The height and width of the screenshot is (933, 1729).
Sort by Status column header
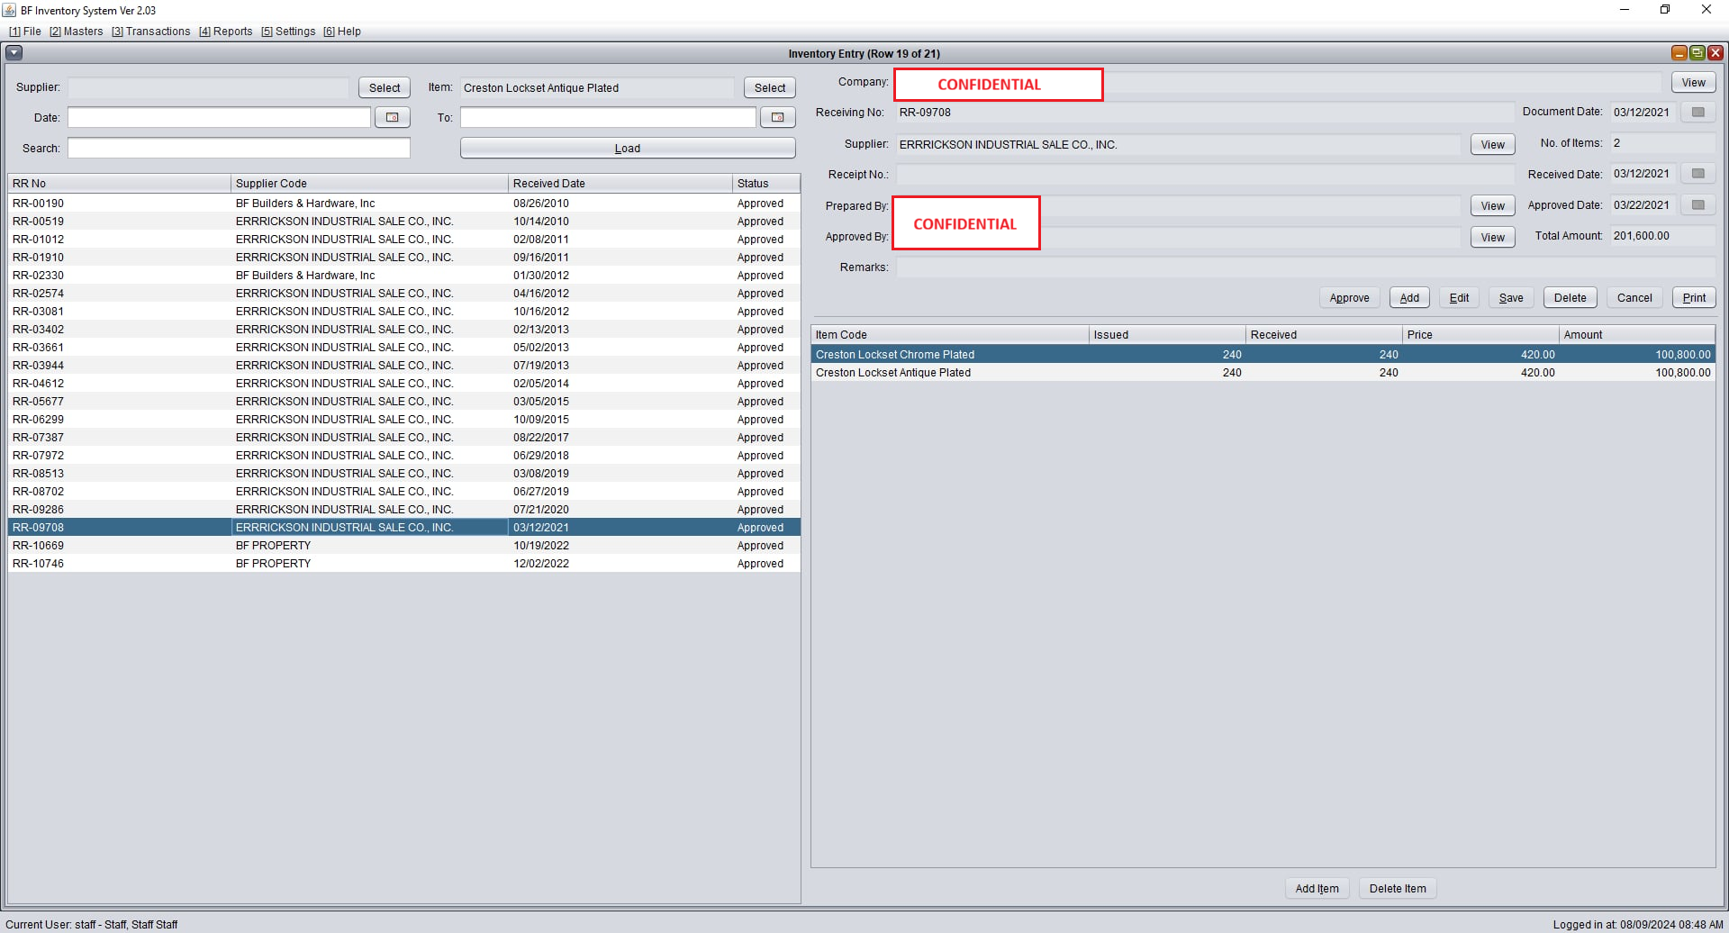(x=766, y=184)
